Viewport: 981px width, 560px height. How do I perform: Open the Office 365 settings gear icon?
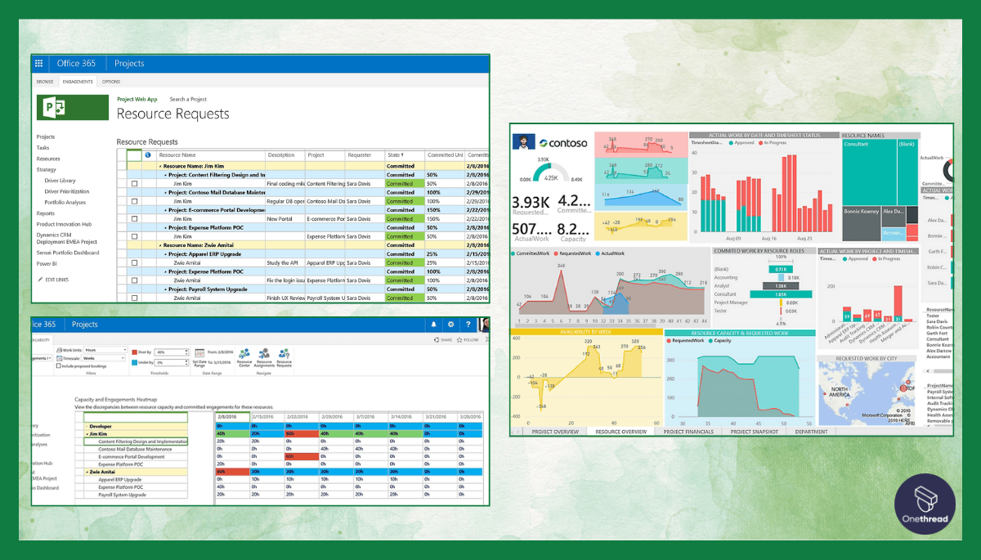point(450,324)
